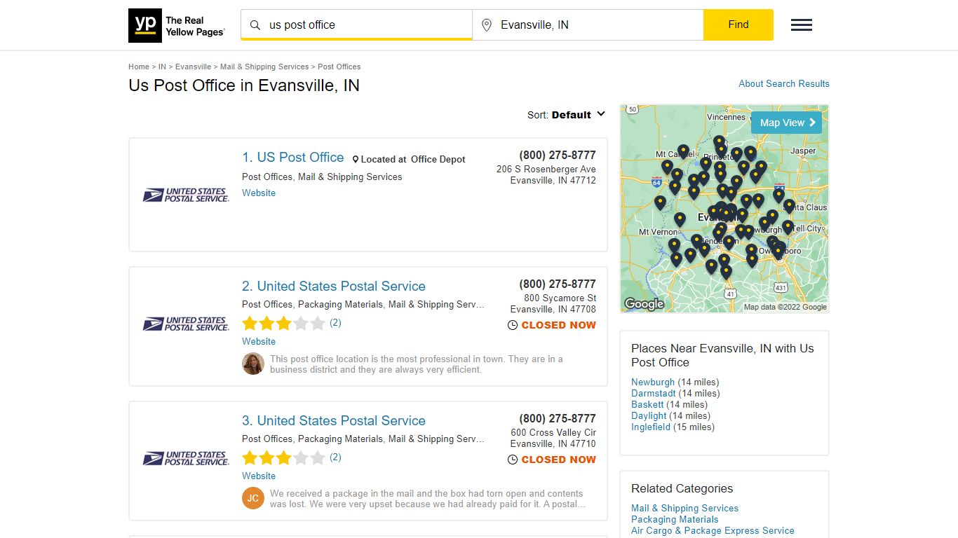Click Packaging Materials category in listing 3
This screenshot has width=958, height=538.
(341, 439)
